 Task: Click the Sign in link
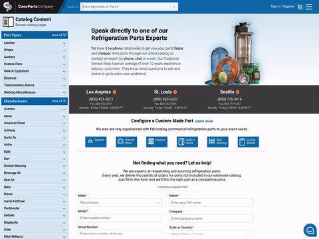pyautogui.click(x=276, y=7)
